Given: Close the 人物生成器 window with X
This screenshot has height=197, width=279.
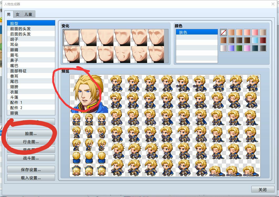Looking at the screenshot, I should pos(273,4).
